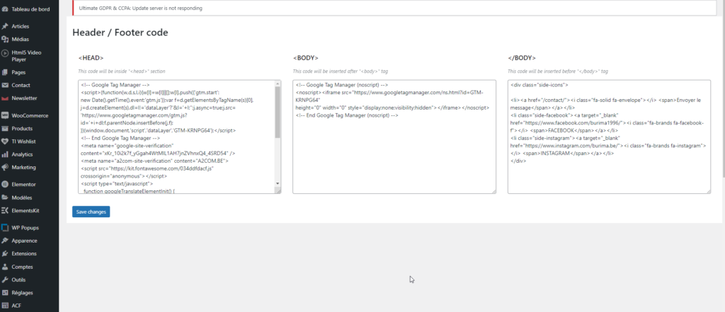
Task: Click the a2com-site-verification meta line
Action: (154, 161)
